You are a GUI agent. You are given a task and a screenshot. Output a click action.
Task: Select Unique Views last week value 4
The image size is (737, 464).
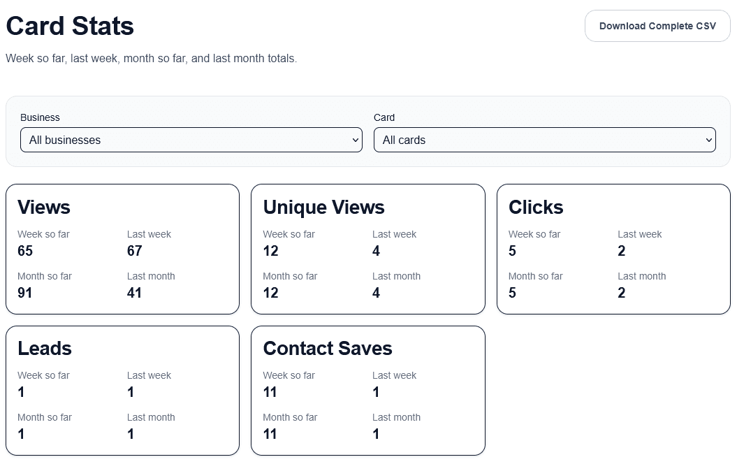pyautogui.click(x=376, y=251)
